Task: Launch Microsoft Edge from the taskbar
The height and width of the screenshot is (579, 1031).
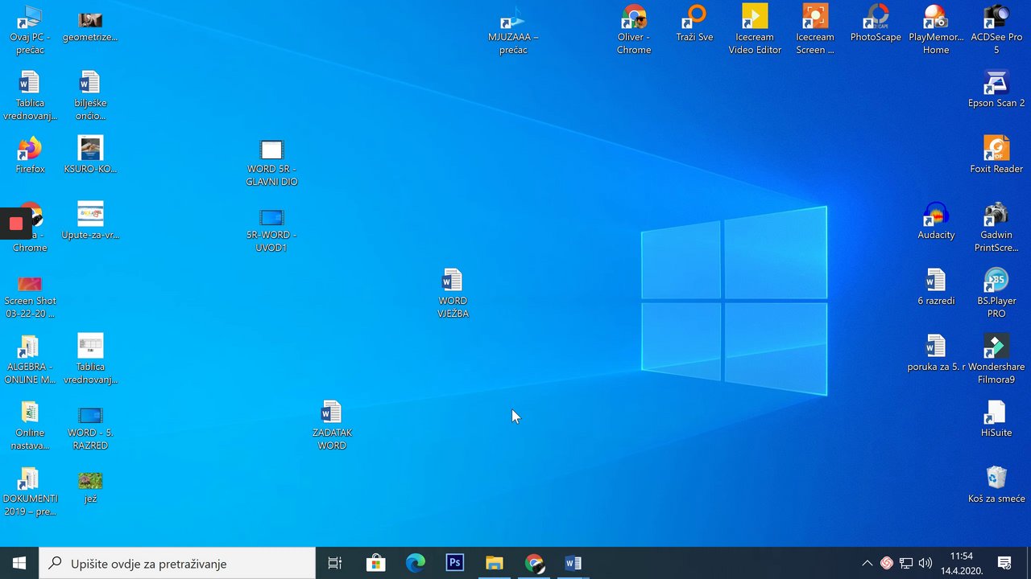Action: 415,563
